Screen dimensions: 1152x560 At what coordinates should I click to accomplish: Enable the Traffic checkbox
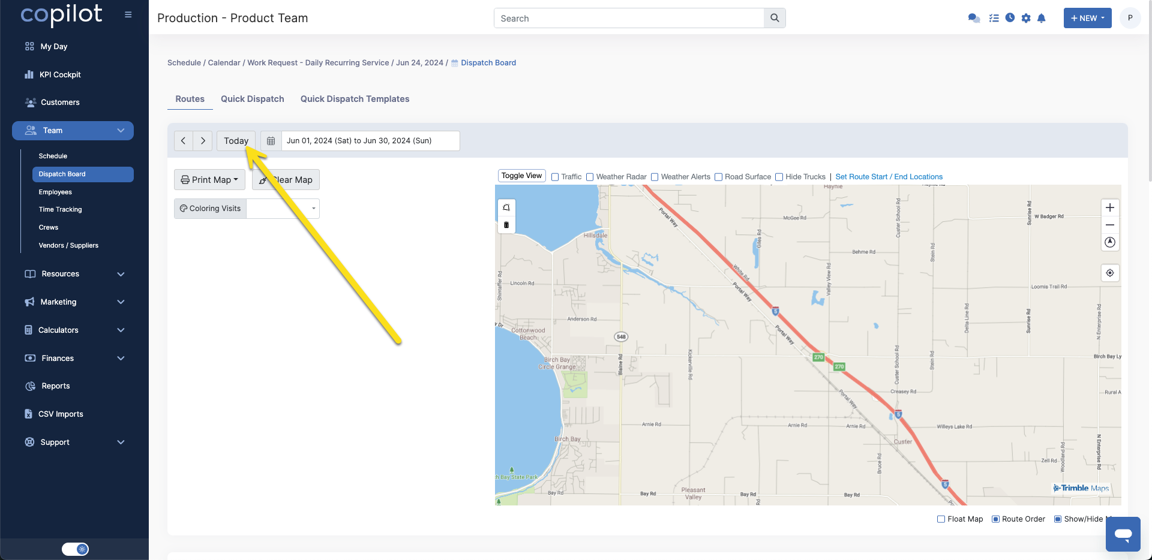(555, 177)
